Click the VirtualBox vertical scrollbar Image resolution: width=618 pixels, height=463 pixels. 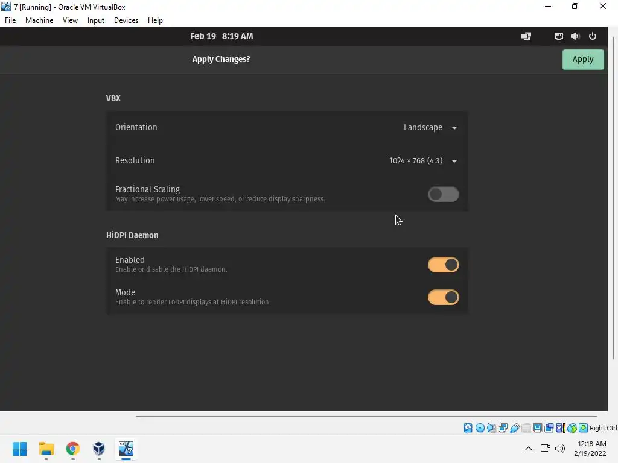pyautogui.click(x=613, y=198)
